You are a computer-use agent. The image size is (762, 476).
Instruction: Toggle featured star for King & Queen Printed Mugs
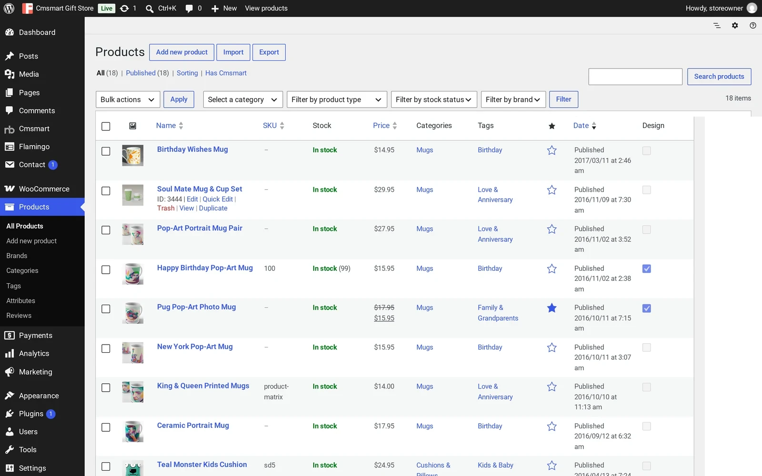click(x=551, y=387)
